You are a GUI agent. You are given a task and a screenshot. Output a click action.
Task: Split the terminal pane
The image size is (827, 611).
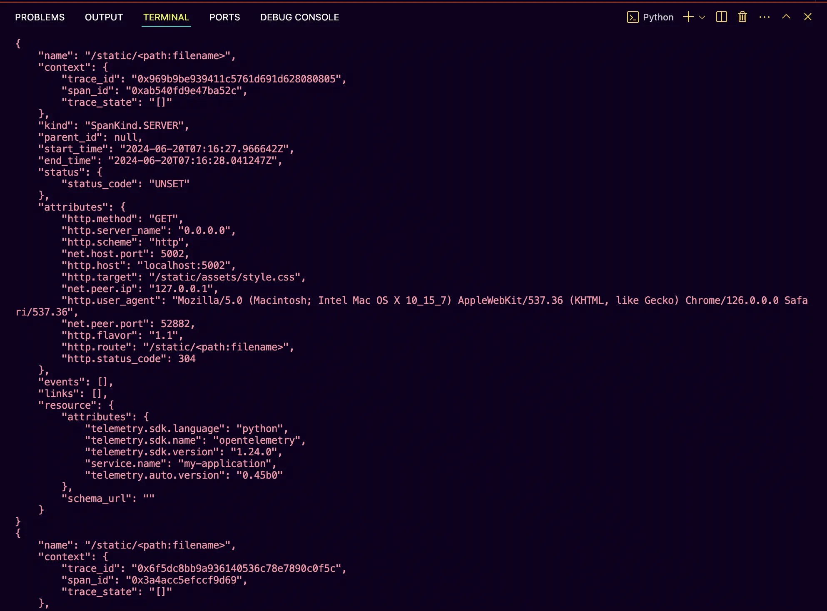[721, 17]
